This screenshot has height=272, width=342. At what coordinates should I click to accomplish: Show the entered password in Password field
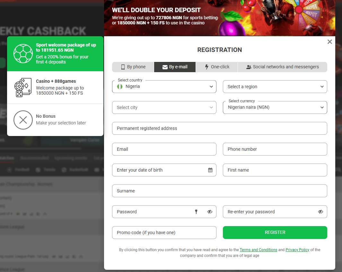click(210, 212)
